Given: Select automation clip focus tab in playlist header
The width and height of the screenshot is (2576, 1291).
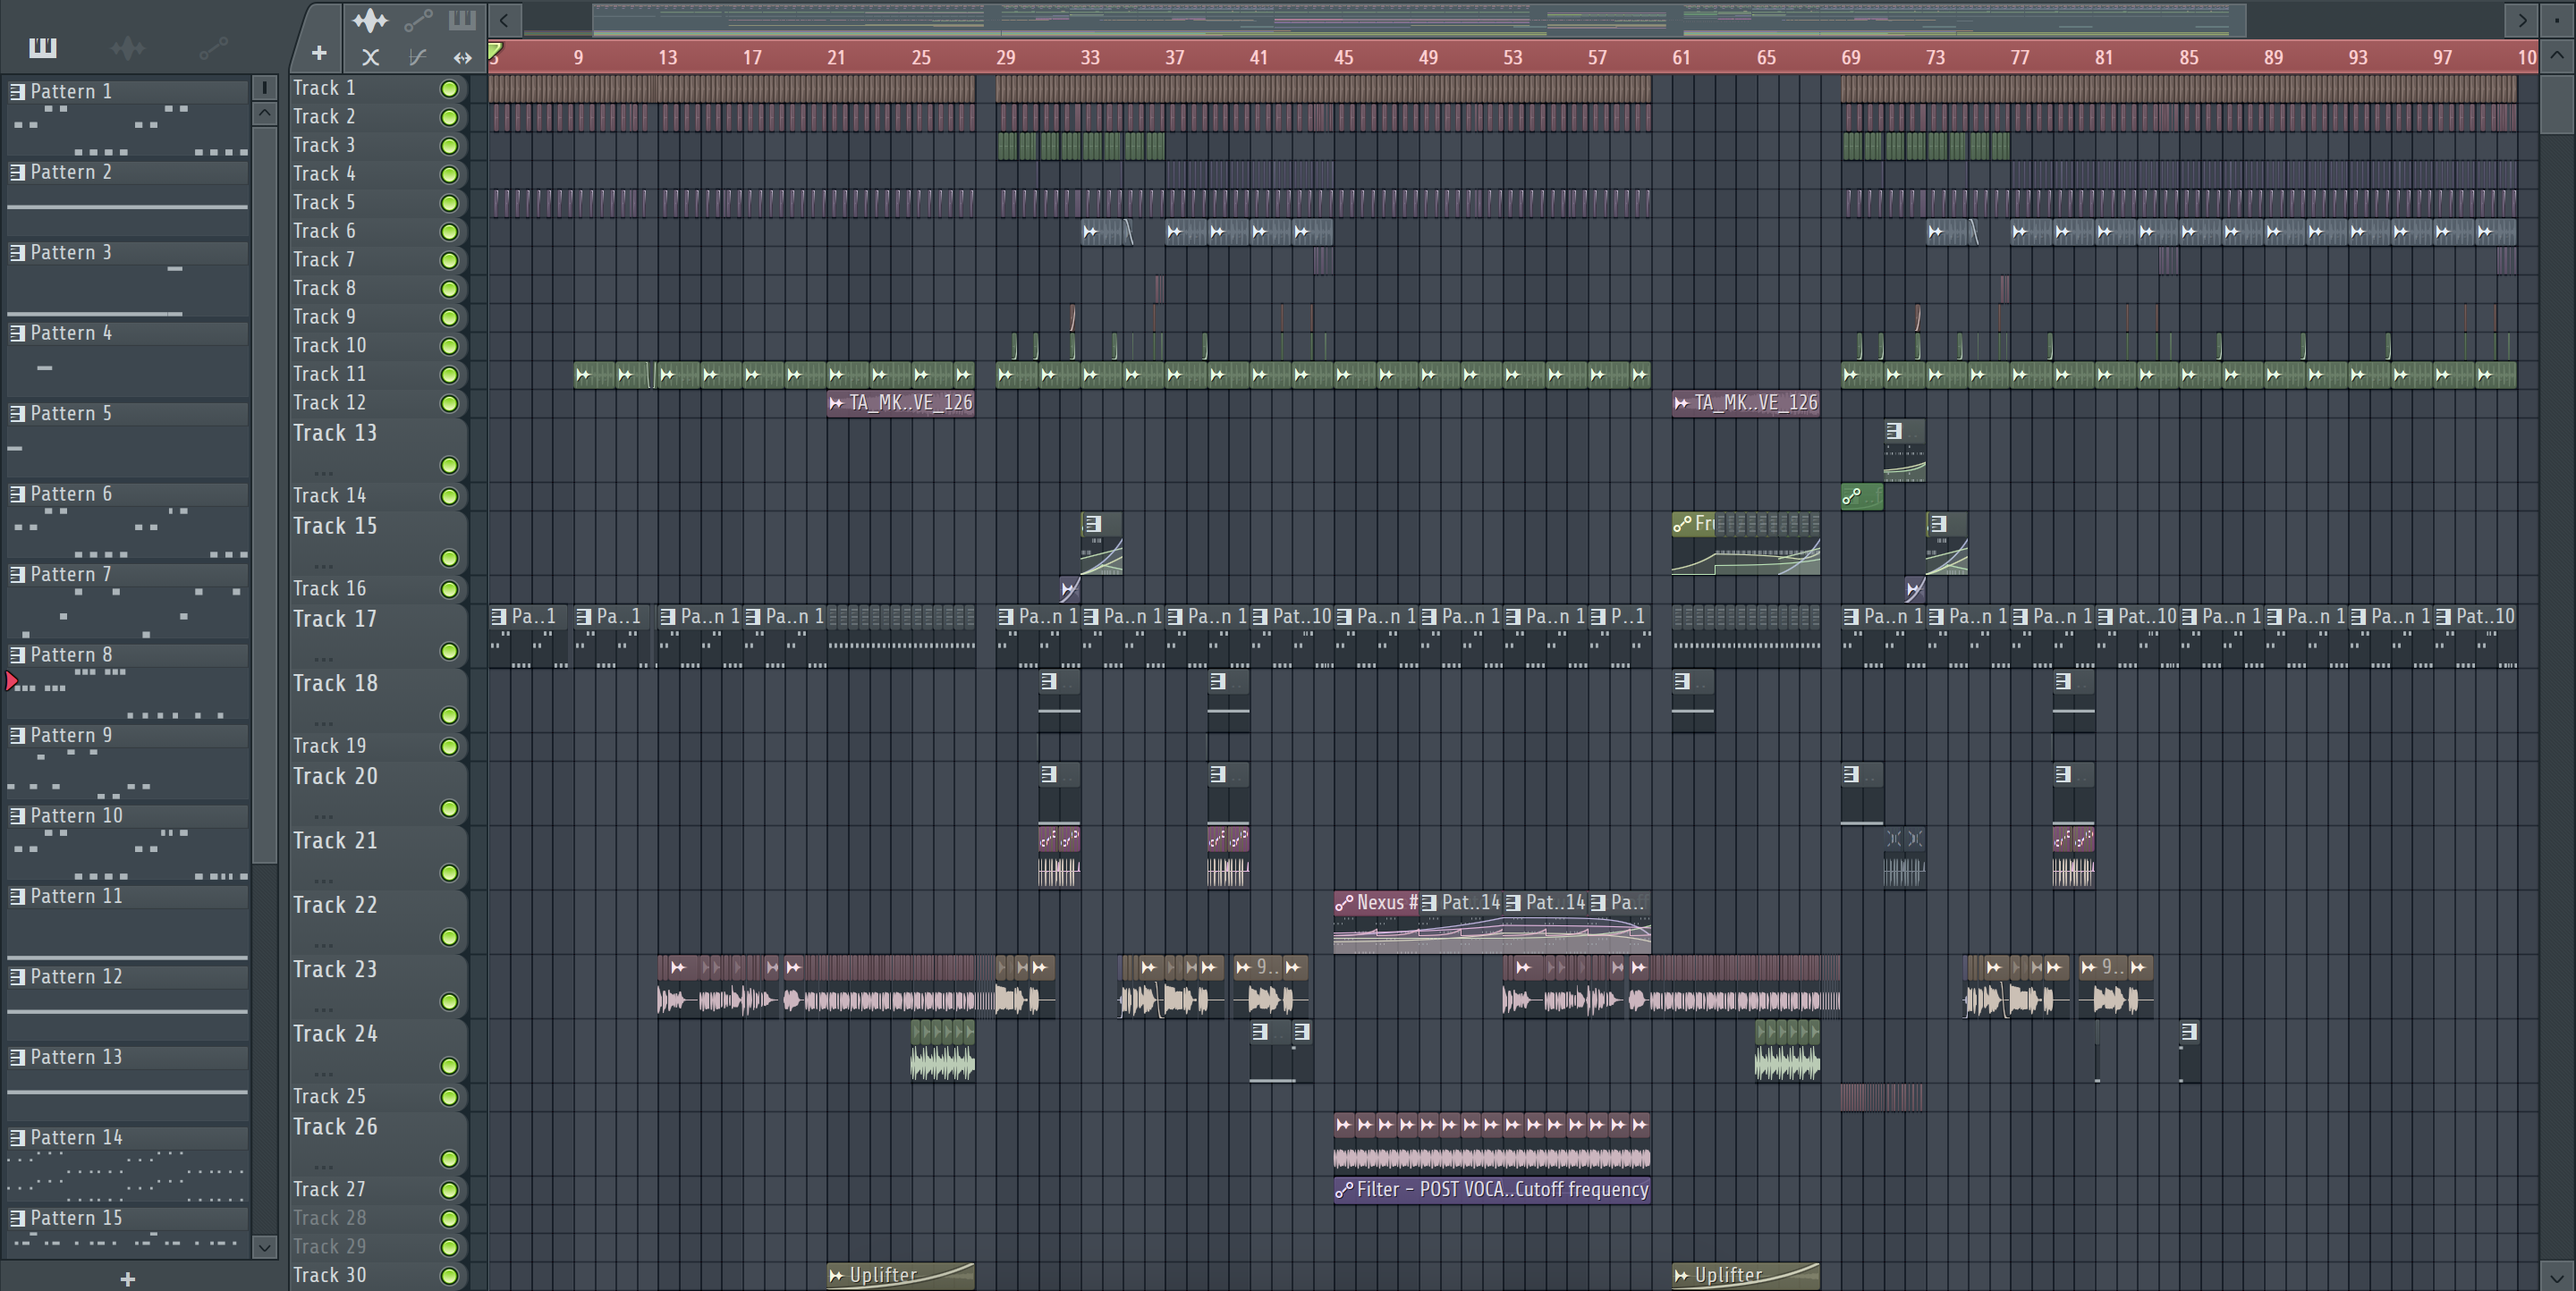Looking at the screenshot, I should 418,20.
